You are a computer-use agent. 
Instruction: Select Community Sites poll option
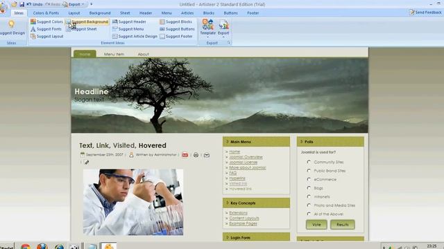click(x=309, y=162)
